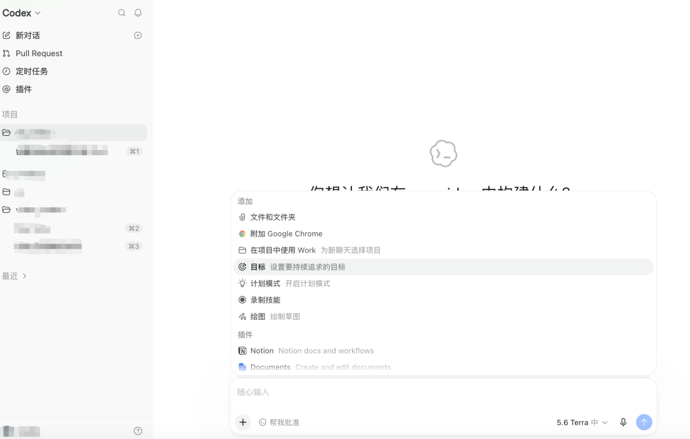The width and height of the screenshot is (690, 439).
Task: Choose 在项目中使用 Work option
Action: (443, 250)
